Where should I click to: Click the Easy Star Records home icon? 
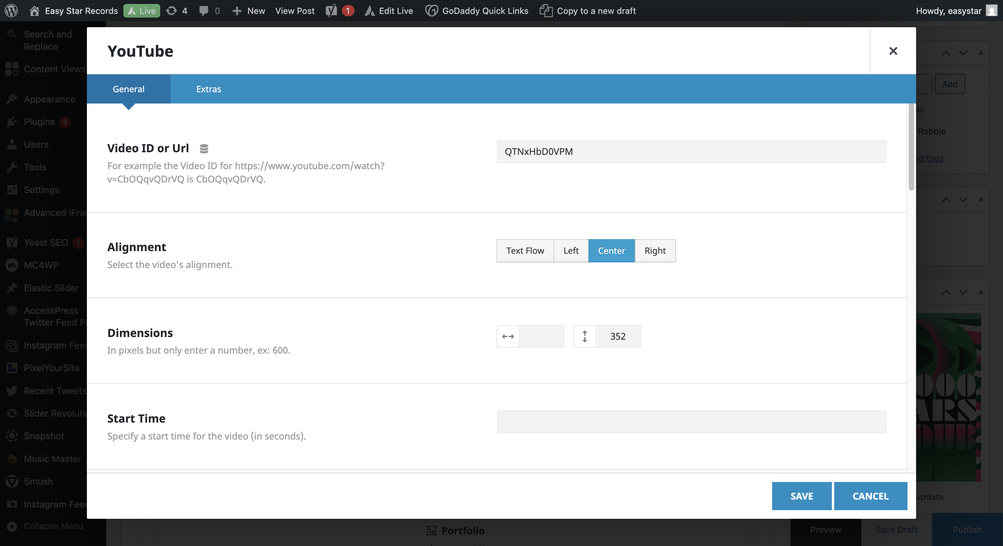34,11
